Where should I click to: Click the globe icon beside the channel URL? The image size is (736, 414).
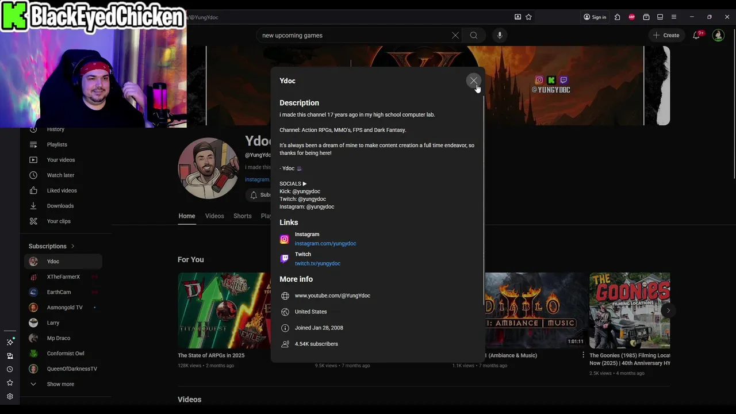click(285, 296)
